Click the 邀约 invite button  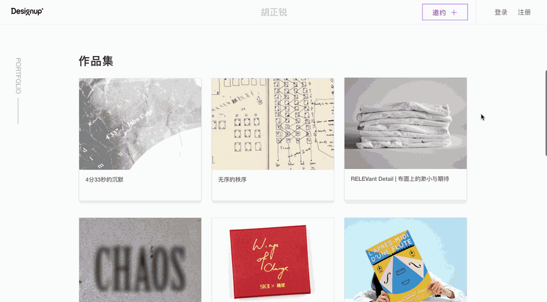(x=445, y=12)
